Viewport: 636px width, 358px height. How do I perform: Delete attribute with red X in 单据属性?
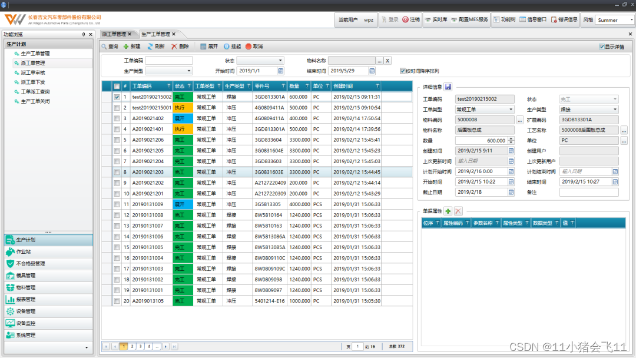pyautogui.click(x=458, y=211)
